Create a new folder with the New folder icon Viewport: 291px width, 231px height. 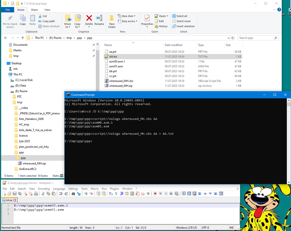(x=112, y=18)
